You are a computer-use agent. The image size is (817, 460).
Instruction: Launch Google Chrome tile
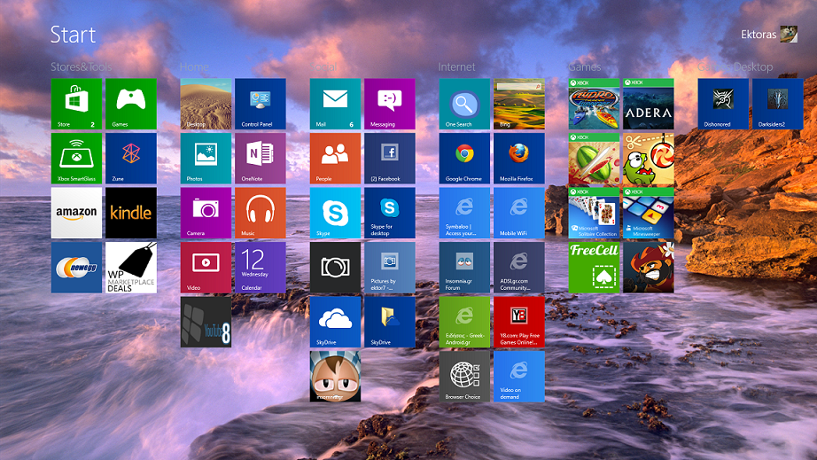pos(464,159)
